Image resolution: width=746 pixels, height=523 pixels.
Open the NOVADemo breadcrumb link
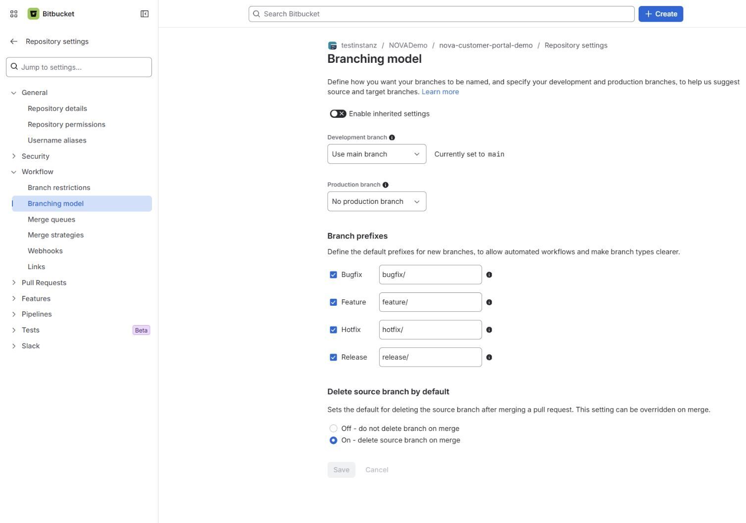tap(408, 46)
